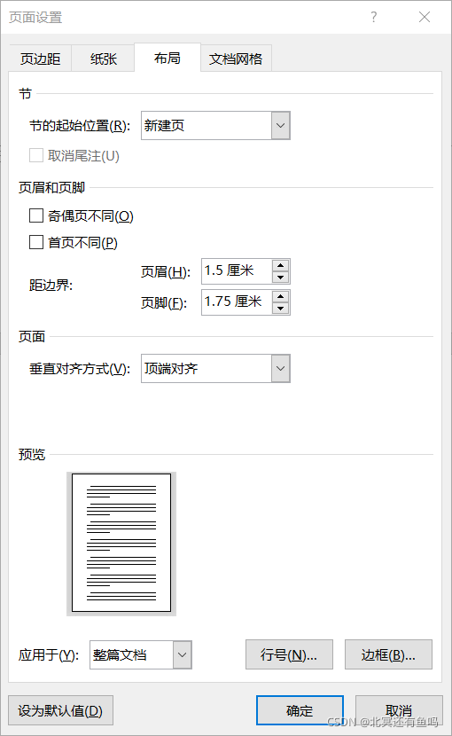Increase 页脚 distance with up arrow
Screen dimensions: 452x736
pyautogui.click(x=281, y=296)
